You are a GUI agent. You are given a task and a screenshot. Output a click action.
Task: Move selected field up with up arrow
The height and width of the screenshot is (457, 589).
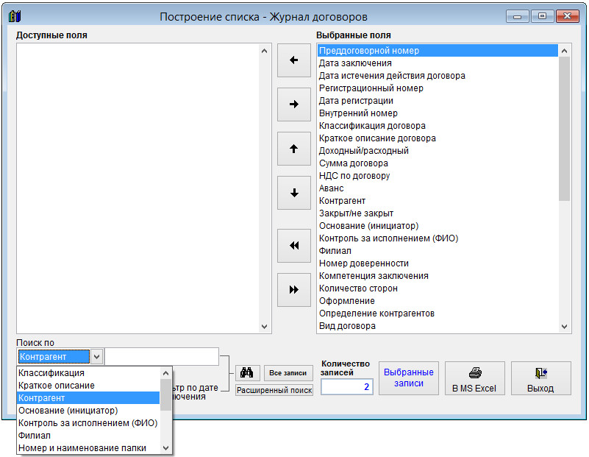click(293, 149)
